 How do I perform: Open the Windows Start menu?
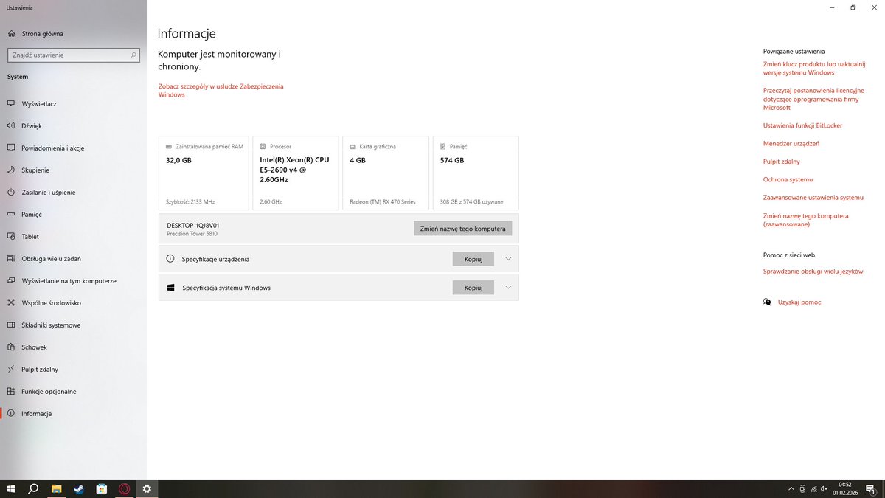click(x=11, y=488)
